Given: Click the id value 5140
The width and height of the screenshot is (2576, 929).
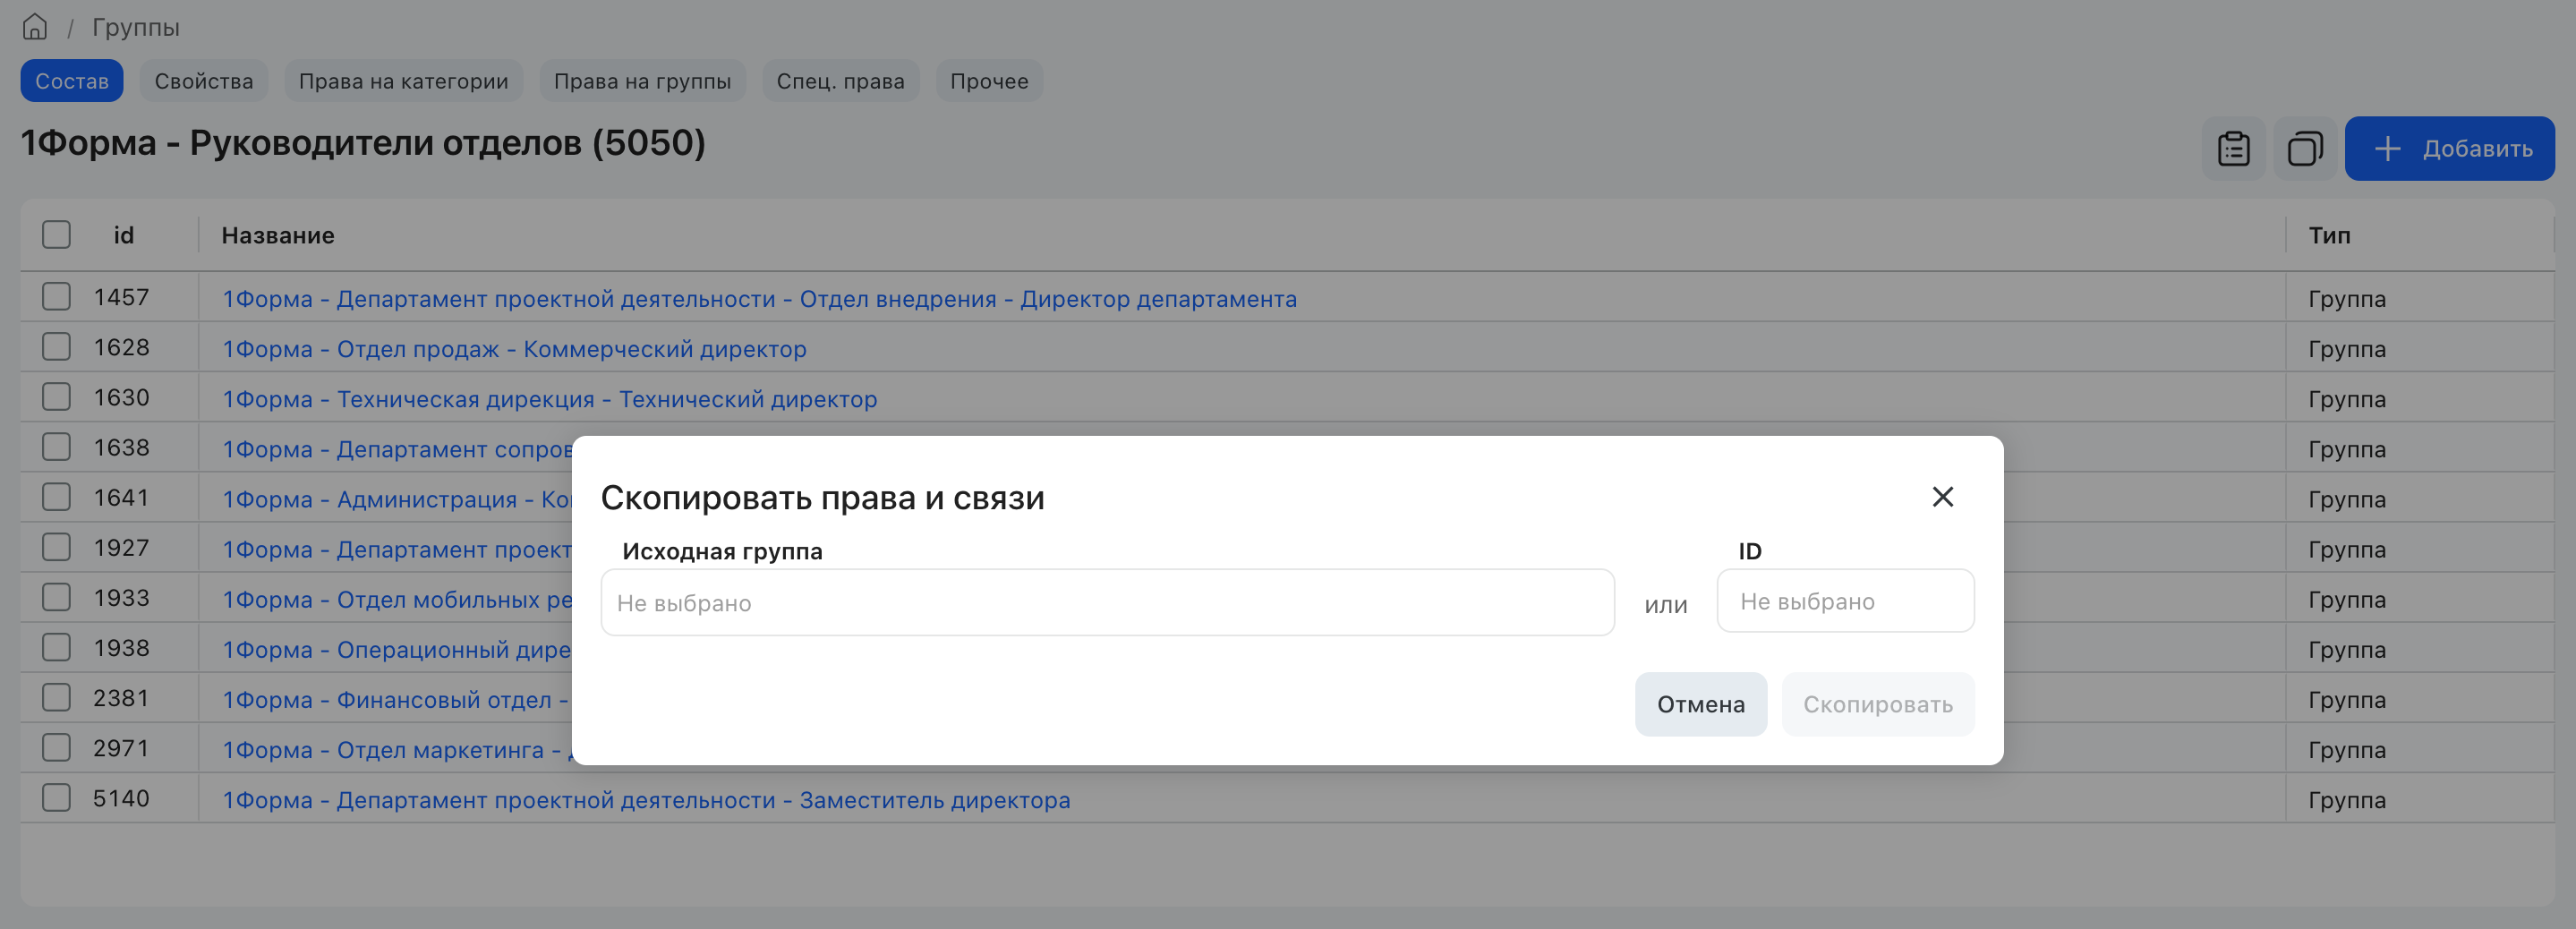Looking at the screenshot, I should 121,798.
